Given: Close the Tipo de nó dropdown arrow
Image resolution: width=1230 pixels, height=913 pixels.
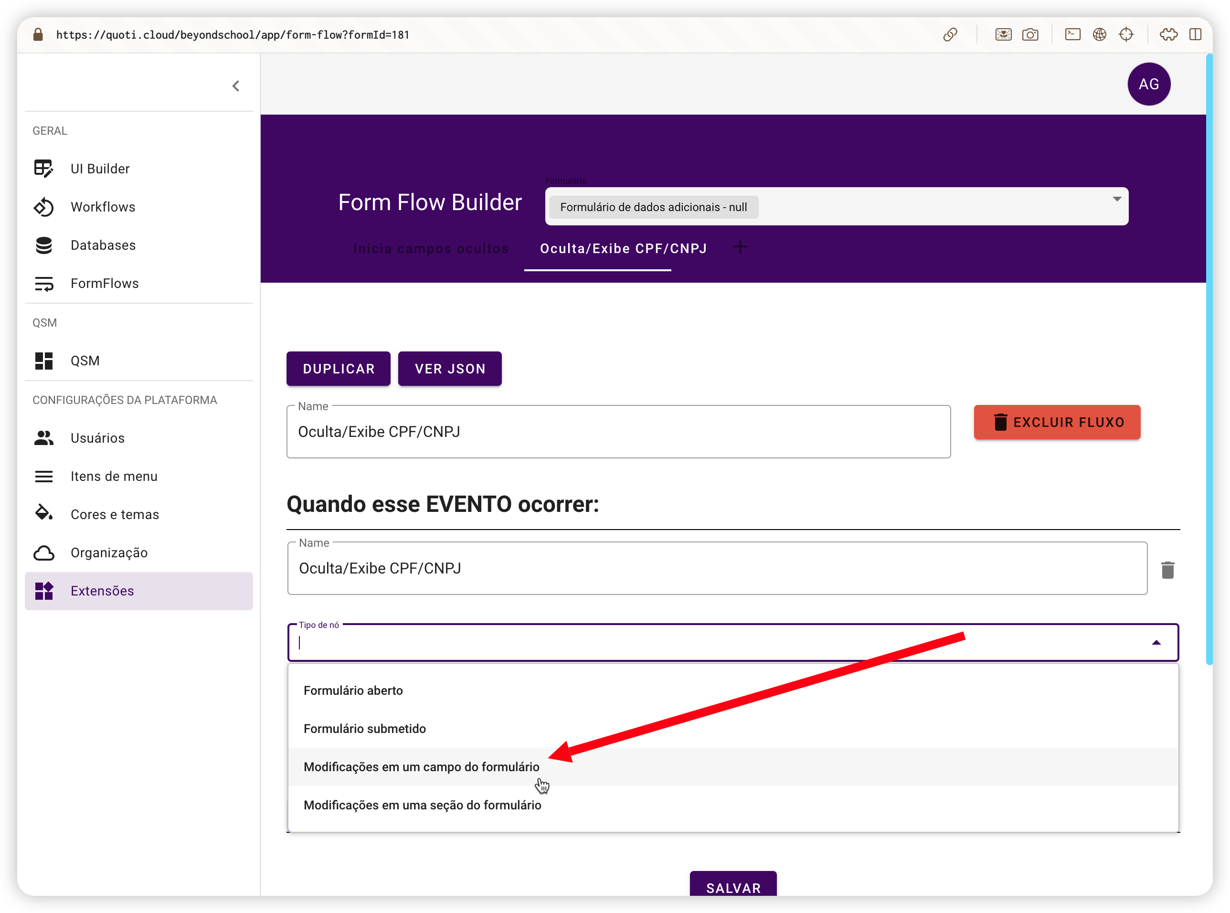Looking at the screenshot, I should [1156, 642].
